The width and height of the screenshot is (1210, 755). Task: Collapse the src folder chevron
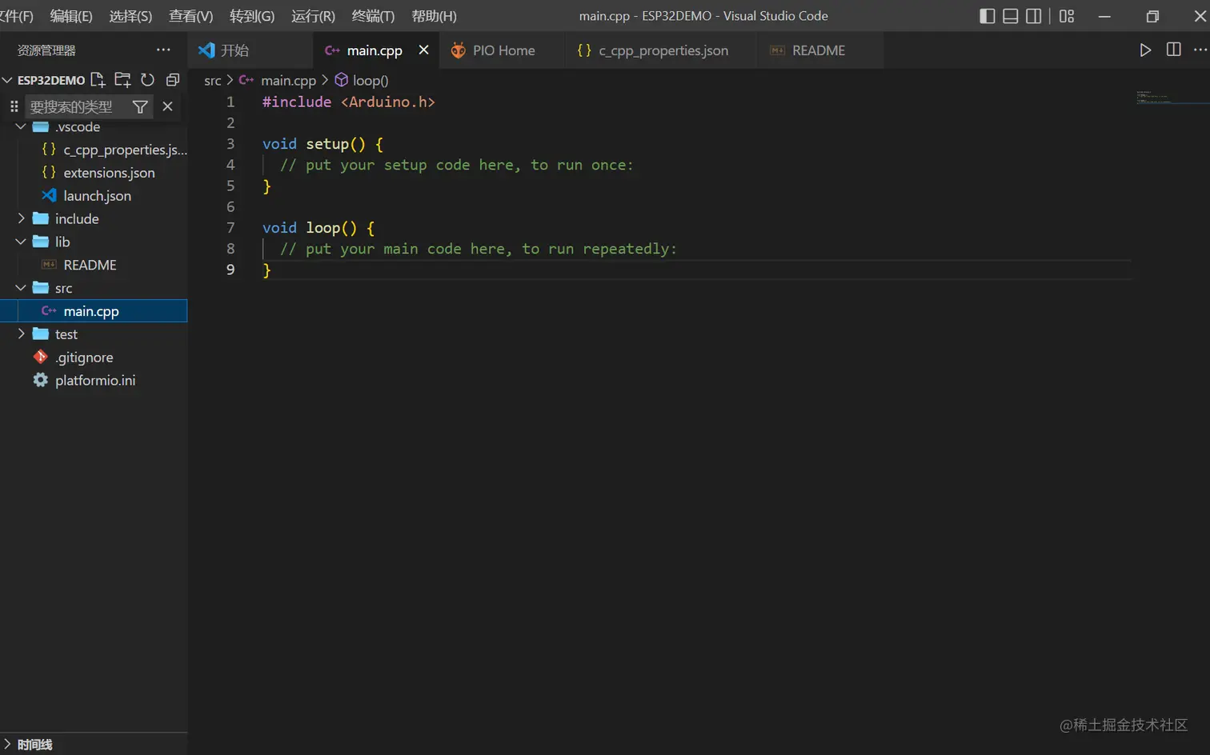(21, 288)
